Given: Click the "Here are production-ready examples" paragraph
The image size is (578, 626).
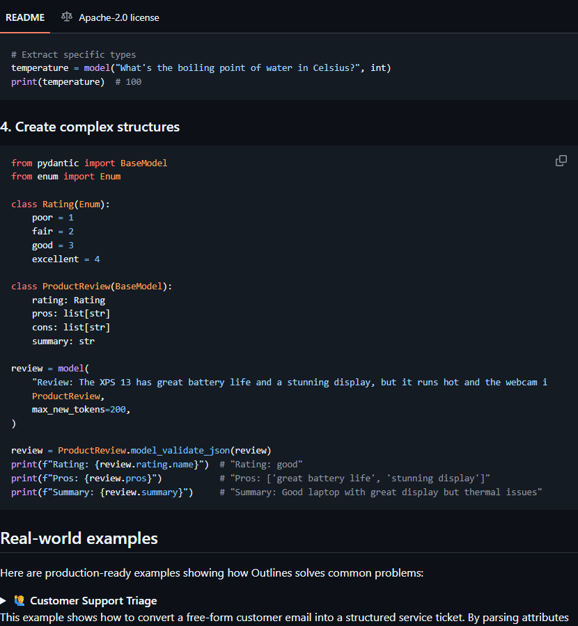Looking at the screenshot, I should pyautogui.click(x=212, y=573).
